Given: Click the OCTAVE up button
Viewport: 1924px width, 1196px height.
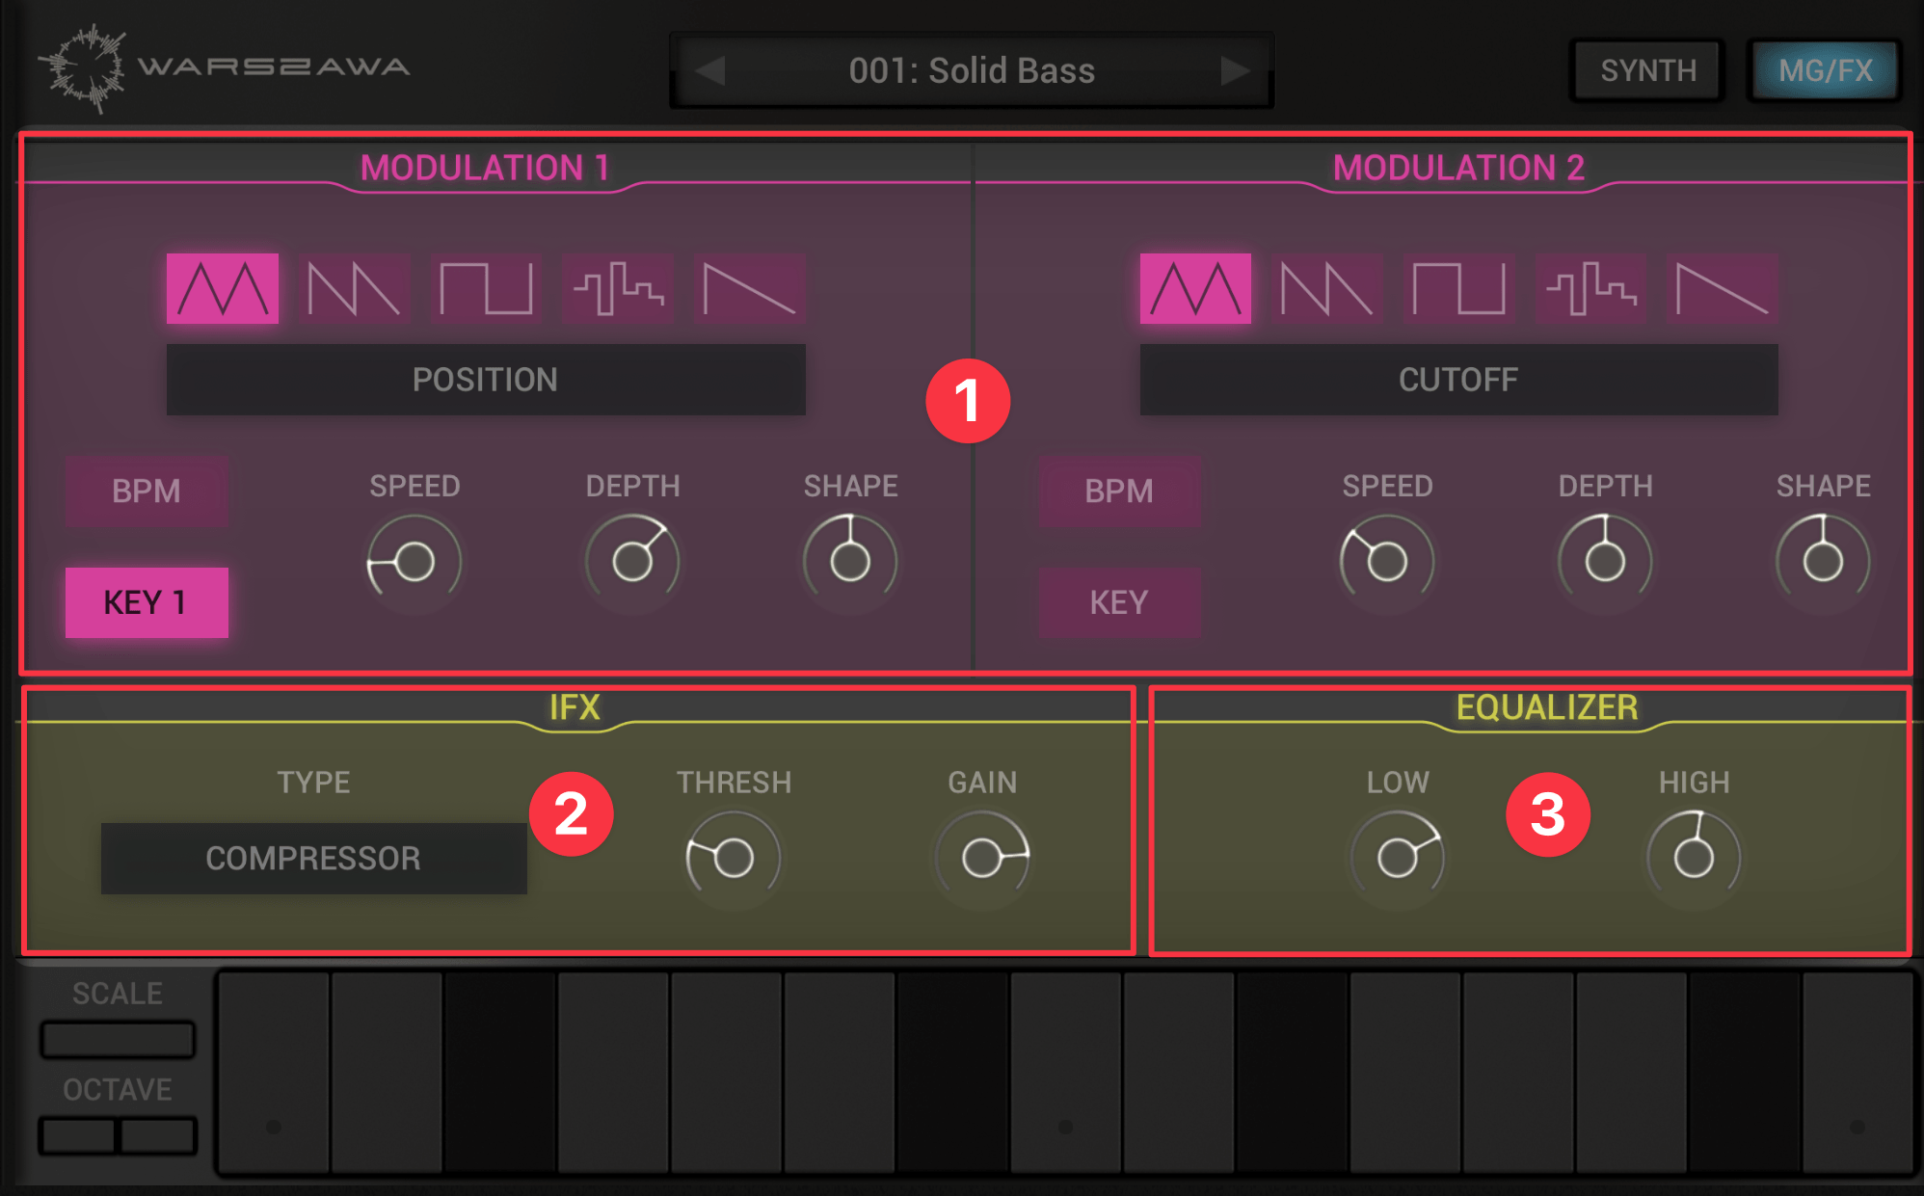Looking at the screenshot, I should coord(158,1136).
